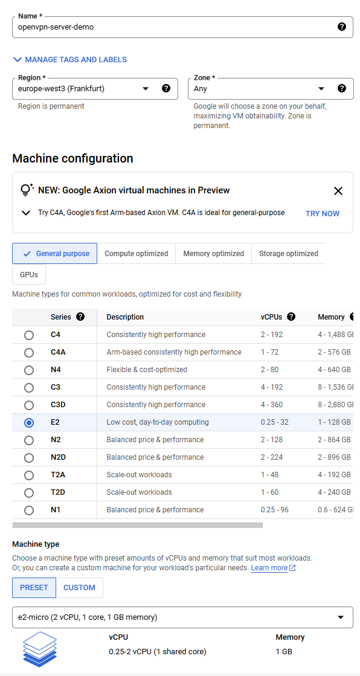
Task: Click the Series column help icon
Action: 80,317
